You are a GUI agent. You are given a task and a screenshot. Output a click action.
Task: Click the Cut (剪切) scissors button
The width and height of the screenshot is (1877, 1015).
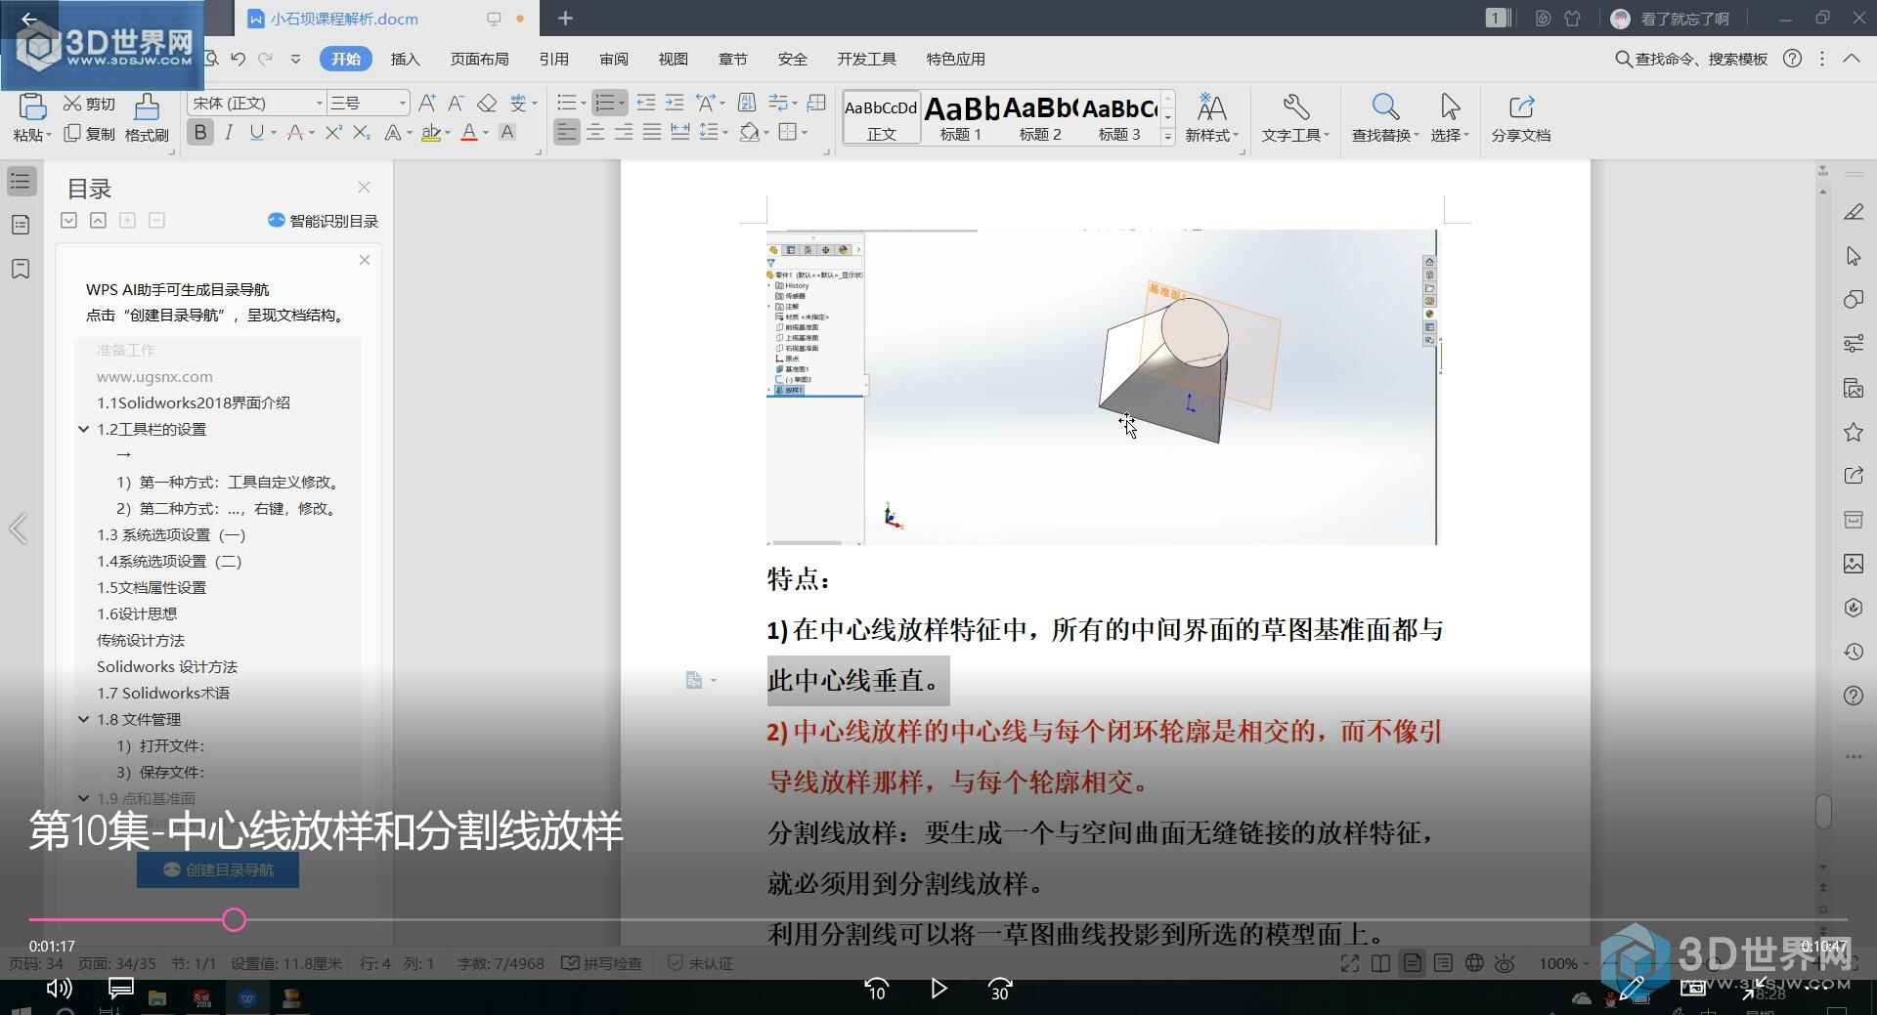pos(89,104)
